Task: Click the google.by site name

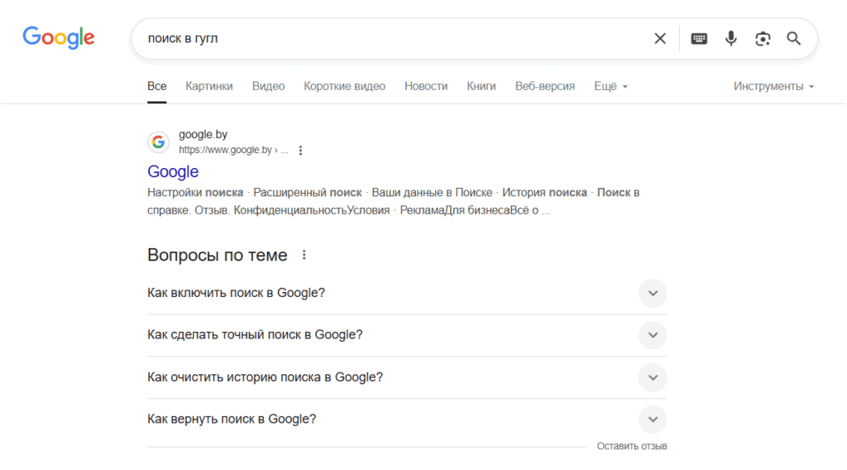Action: (x=203, y=135)
